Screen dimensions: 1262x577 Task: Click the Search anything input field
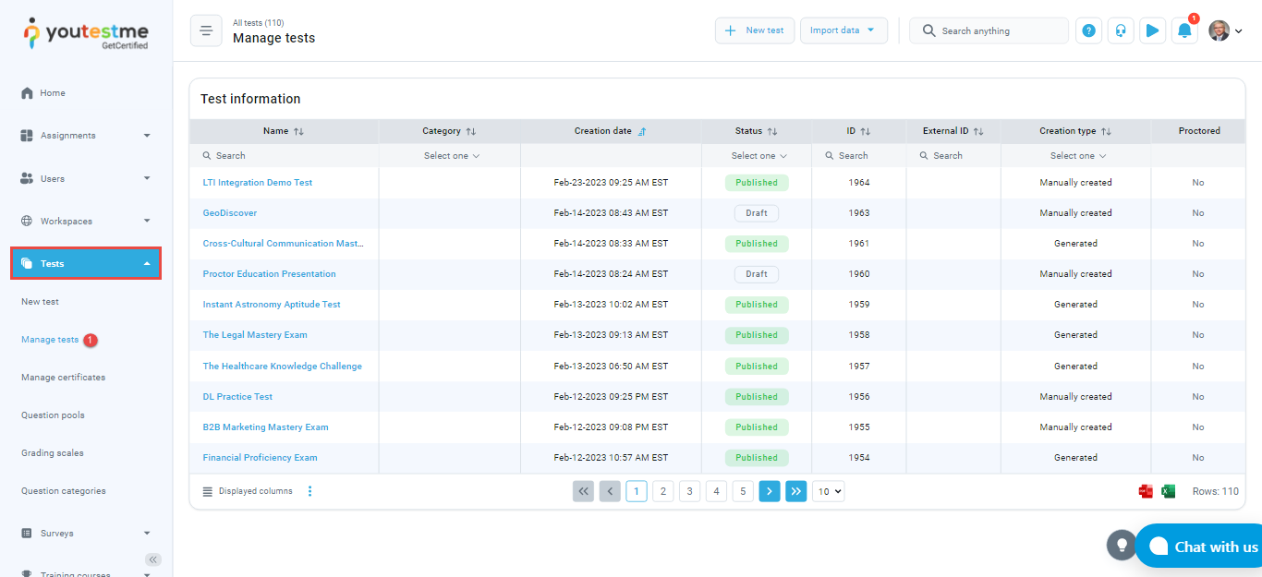[998, 30]
